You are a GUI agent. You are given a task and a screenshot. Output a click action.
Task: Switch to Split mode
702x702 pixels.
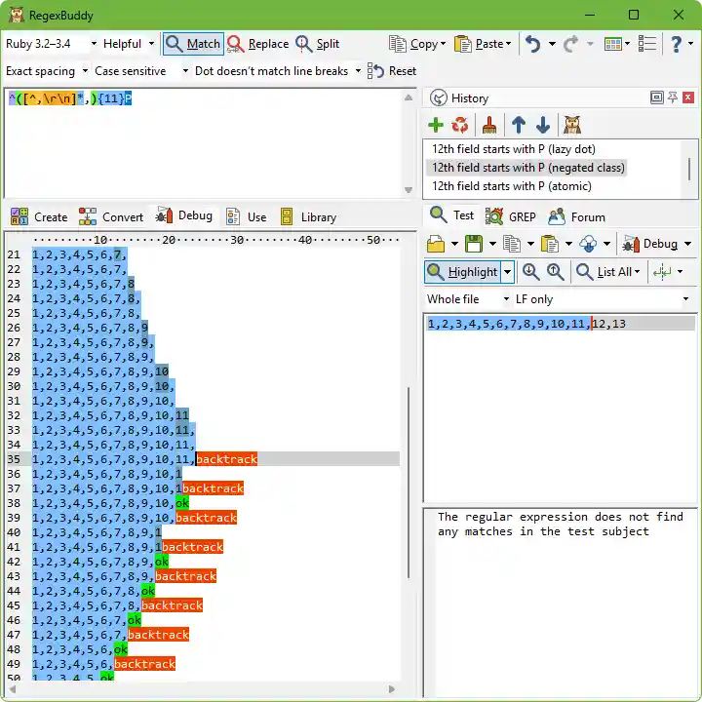pos(318,44)
